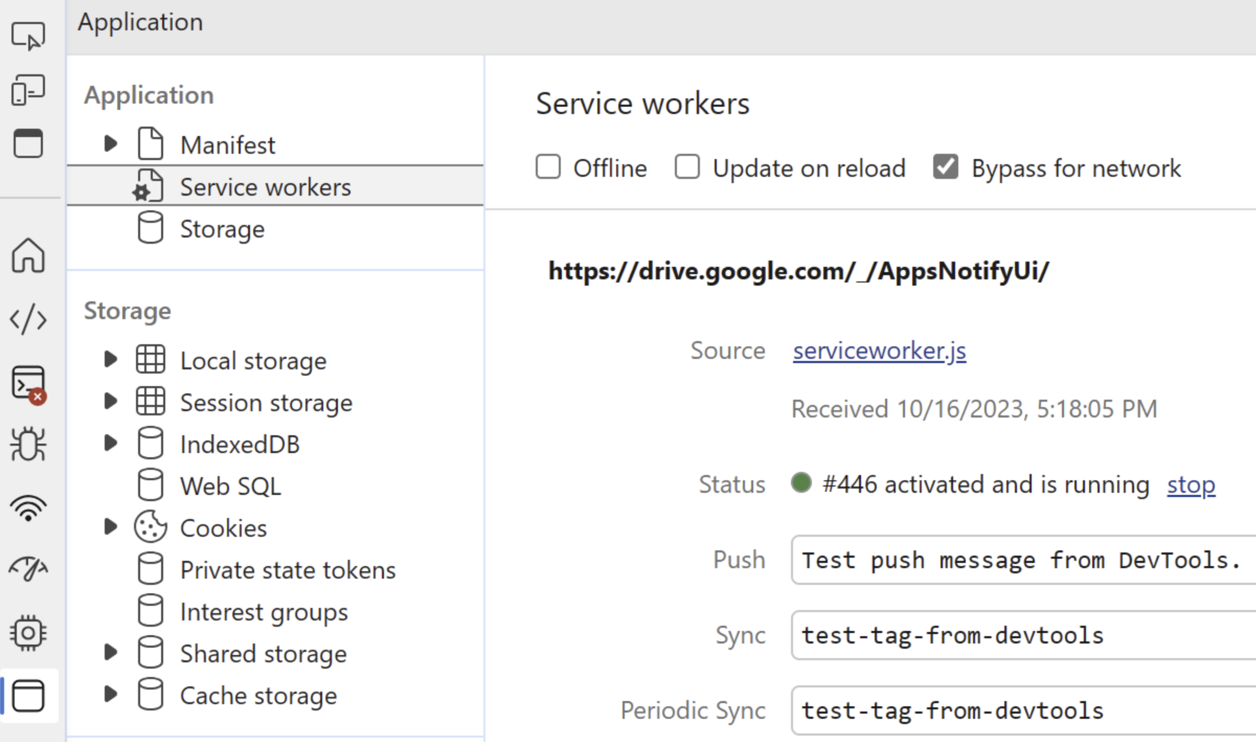Open the Performance gauge icon
Viewport: 1256px width, 742px height.
pos(28,568)
